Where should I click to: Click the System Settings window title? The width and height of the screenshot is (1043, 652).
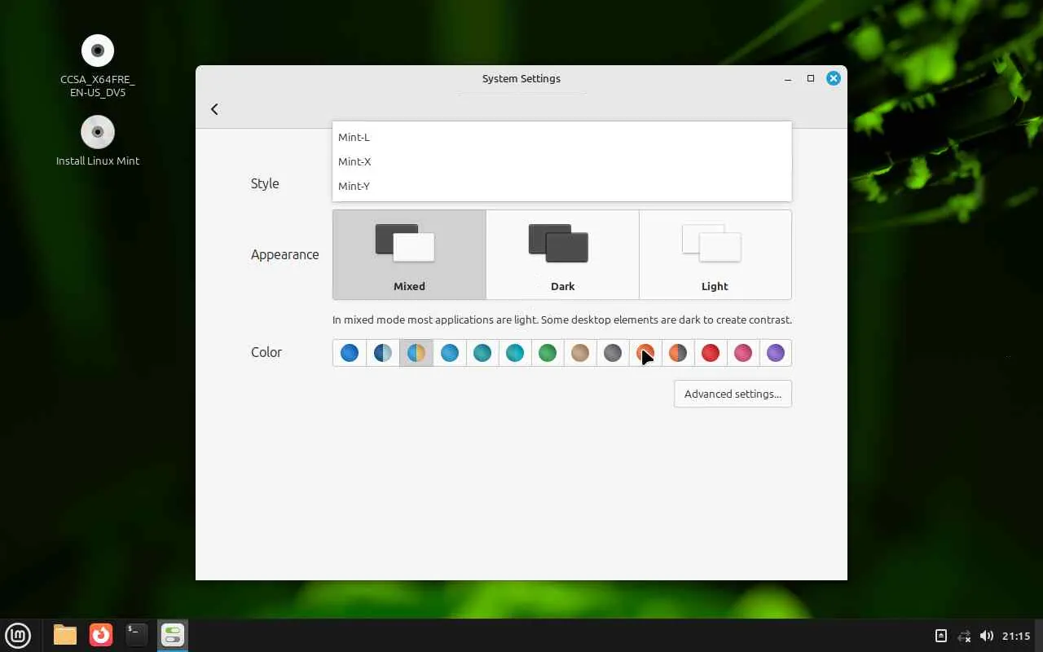coord(521,78)
